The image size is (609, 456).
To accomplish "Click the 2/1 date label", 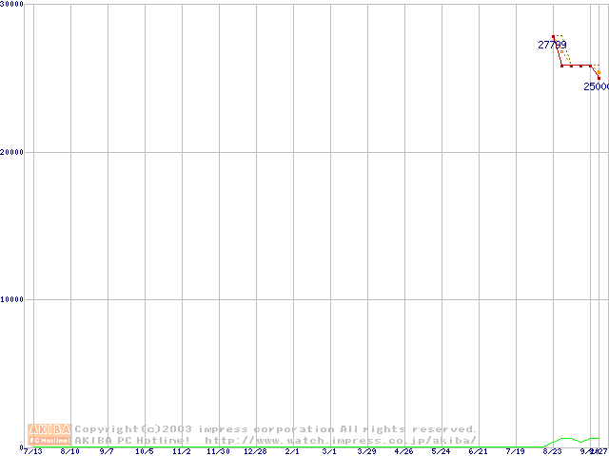I will click(x=292, y=451).
